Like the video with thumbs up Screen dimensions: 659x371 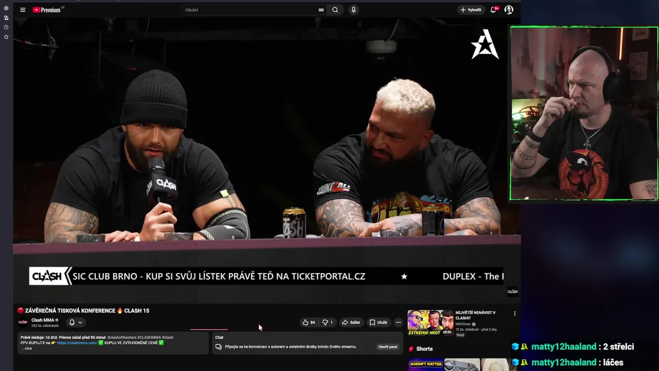309,323
